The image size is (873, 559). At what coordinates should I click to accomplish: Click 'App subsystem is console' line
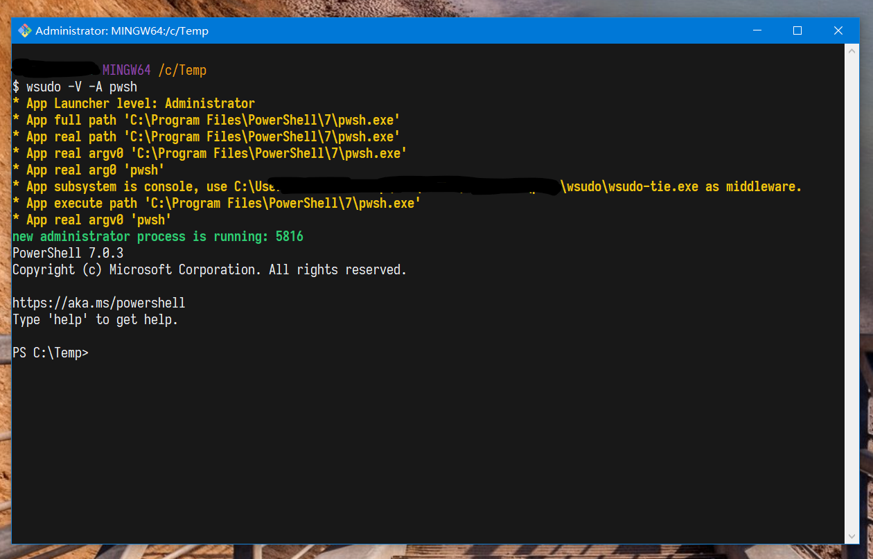(407, 186)
